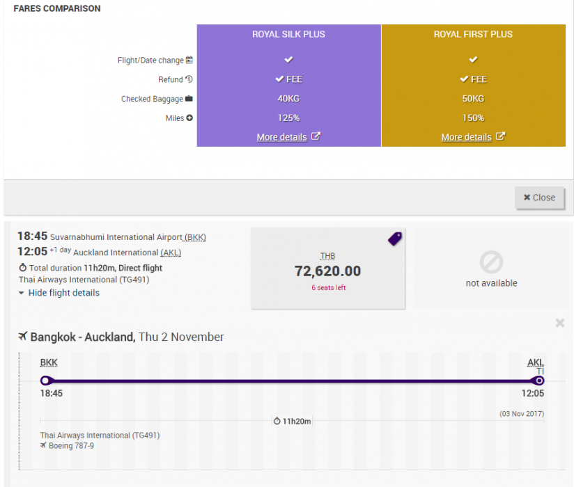Click the airplane icon beside Bangkok - Auckland
The width and height of the screenshot is (574, 487).
(x=23, y=337)
